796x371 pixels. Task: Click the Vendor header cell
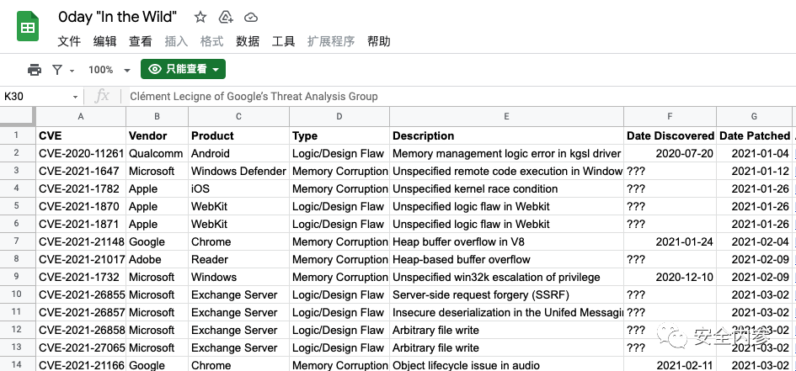click(157, 135)
